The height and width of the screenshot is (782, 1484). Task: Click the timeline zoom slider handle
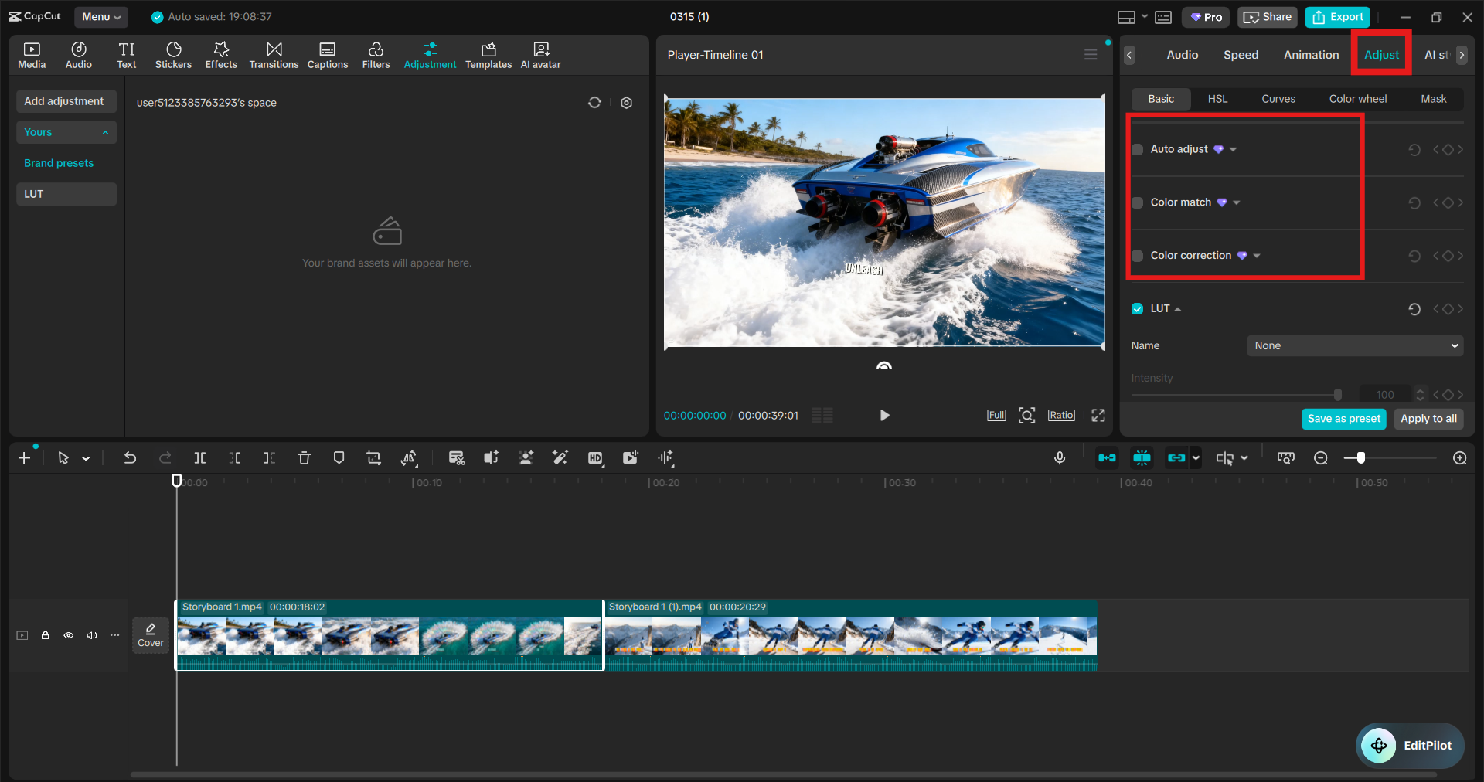pyautogui.click(x=1360, y=458)
